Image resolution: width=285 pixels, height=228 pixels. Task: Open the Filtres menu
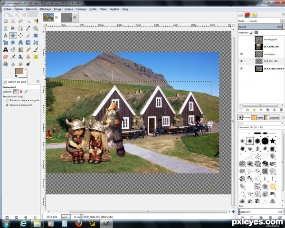click(x=103, y=9)
